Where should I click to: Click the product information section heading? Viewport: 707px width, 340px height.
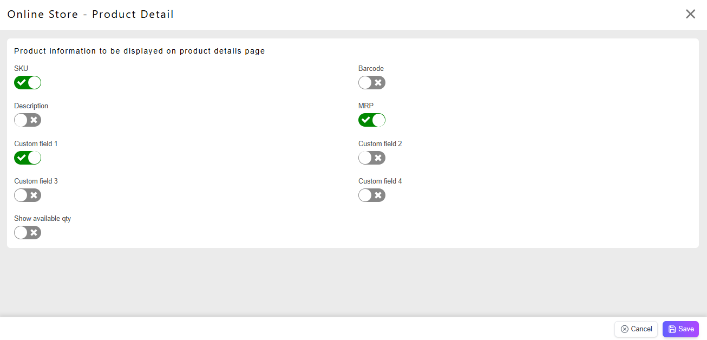(140, 51)
